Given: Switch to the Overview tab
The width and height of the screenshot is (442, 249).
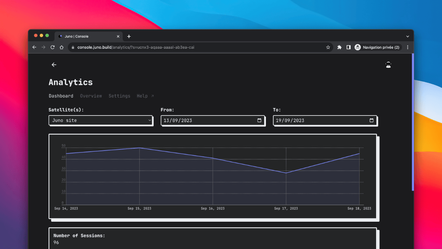Looking at the screenshot, I should coord(91,96).
